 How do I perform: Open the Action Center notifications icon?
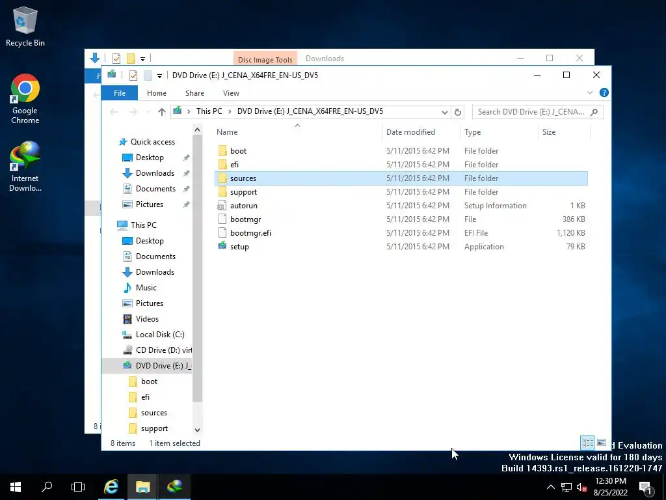click(x=646, y=488)
